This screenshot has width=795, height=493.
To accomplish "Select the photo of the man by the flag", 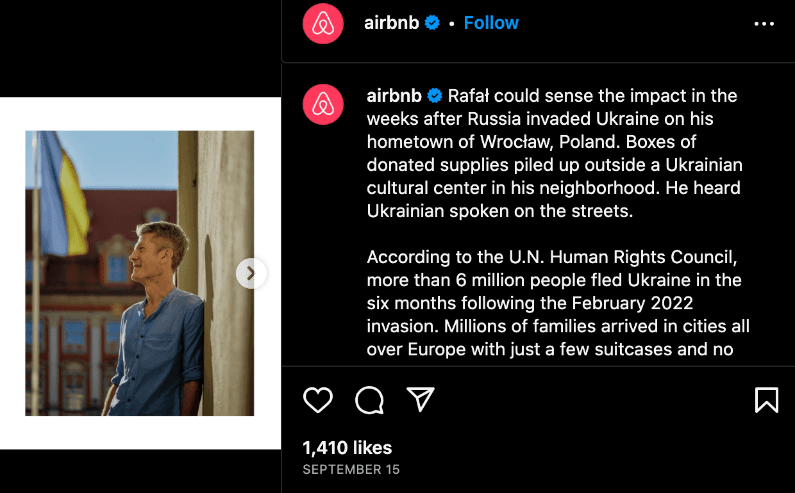I will click(139, 273).
